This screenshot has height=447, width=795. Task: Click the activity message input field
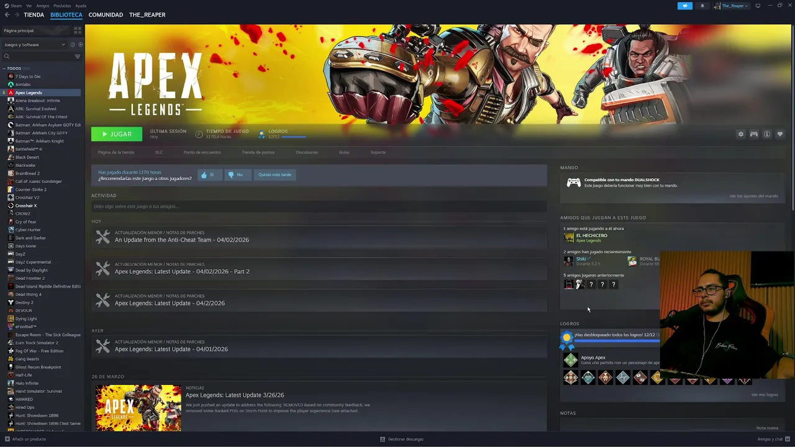click(319, 206)
